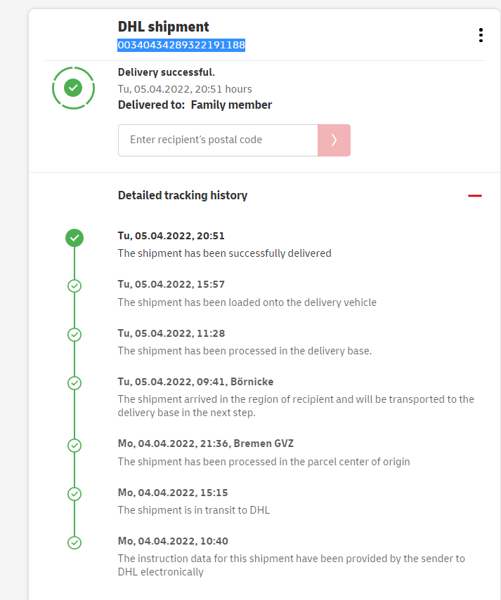Click the Detailed tracking history heading

point(183,196)
